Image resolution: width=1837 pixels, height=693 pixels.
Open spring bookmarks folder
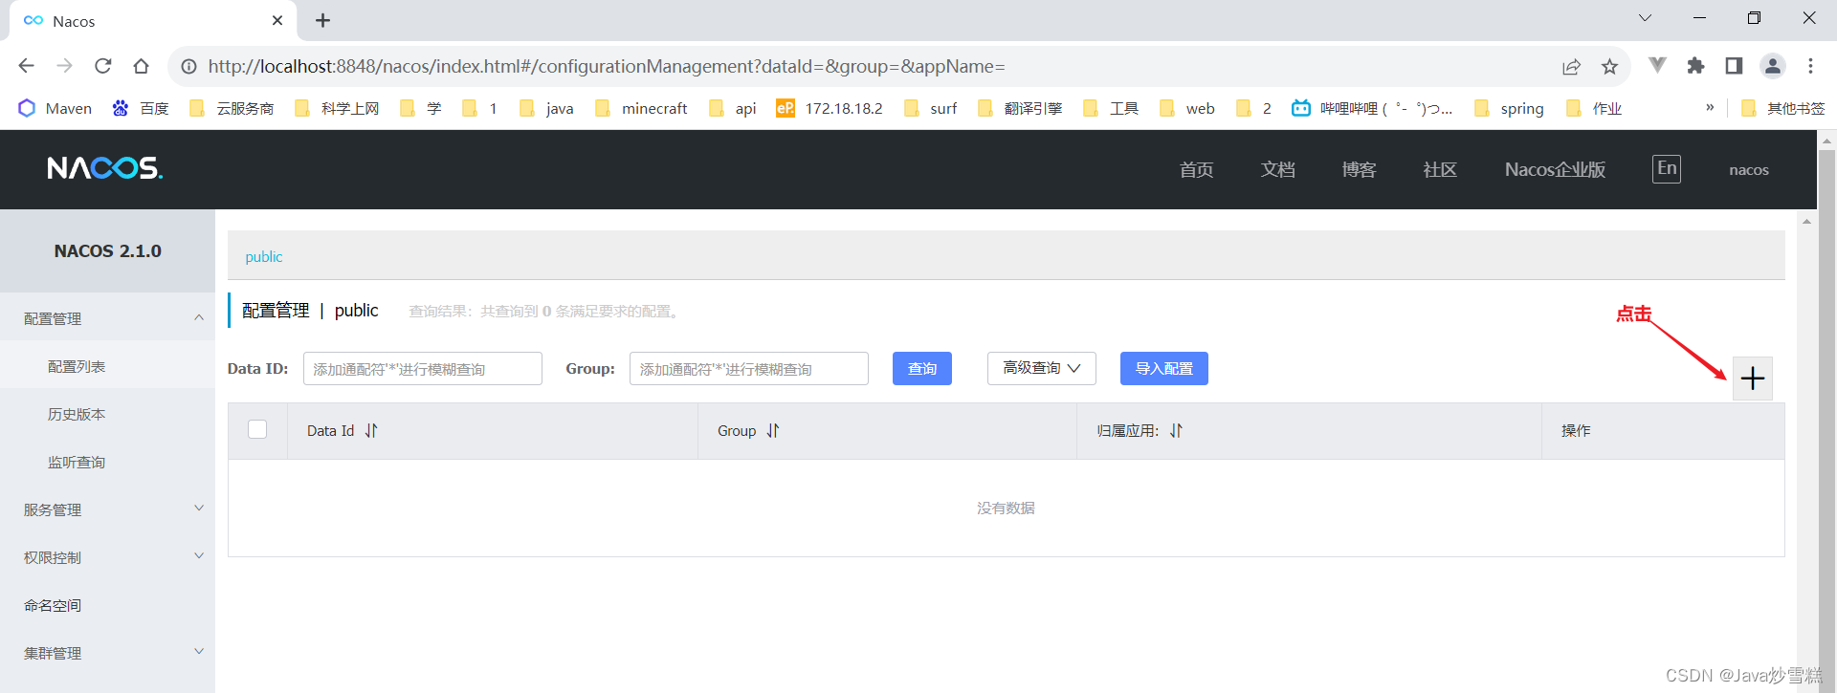click(1510, 108)
